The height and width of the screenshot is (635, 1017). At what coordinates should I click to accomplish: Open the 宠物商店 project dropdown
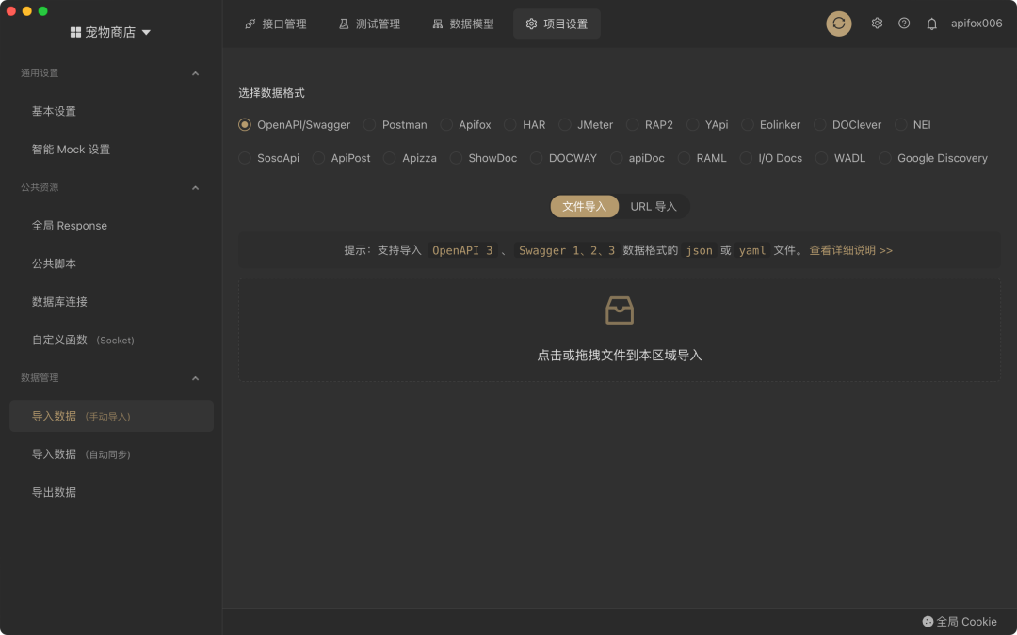coord(111,32)
